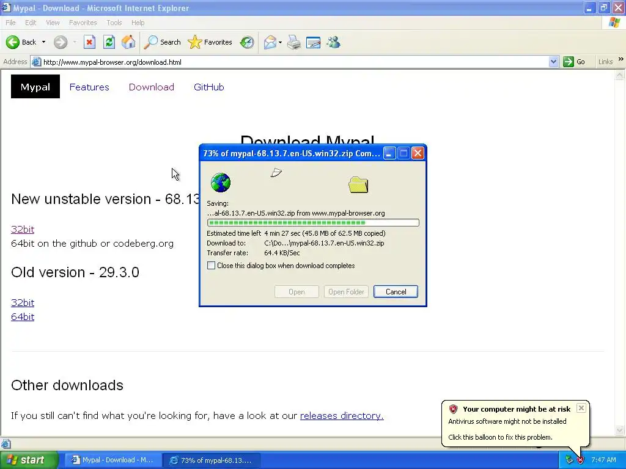Viewport: 626px width, 469px height.
Task: Click 32bit link under unstable version
Action: [x=23, y=230]
